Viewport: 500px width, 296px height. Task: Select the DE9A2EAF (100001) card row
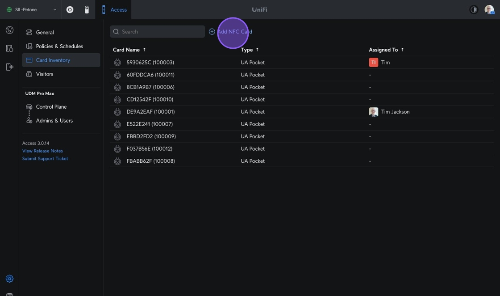click(150, 112)
